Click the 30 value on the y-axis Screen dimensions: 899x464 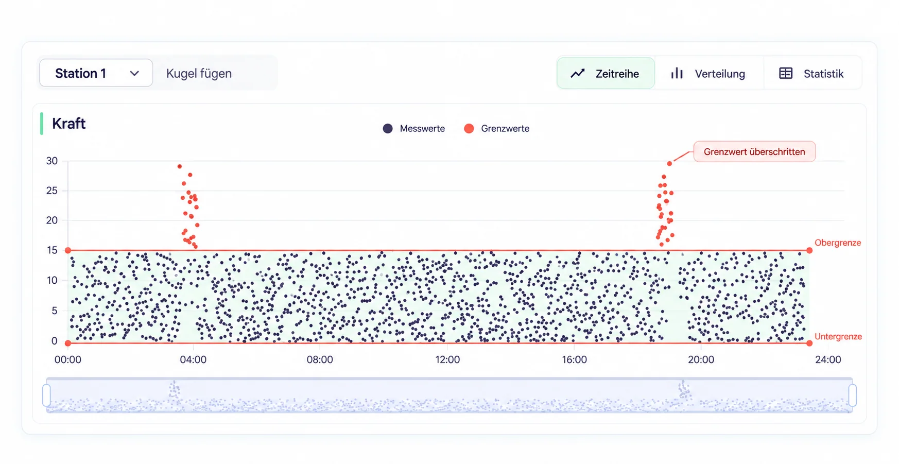click(x=52, y=161)
